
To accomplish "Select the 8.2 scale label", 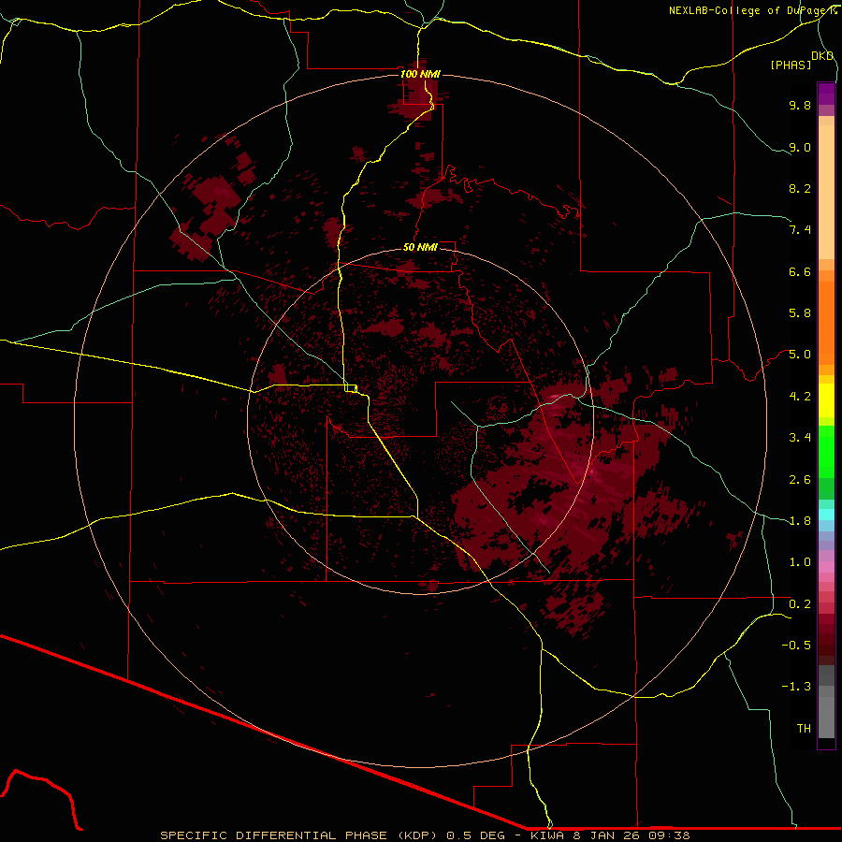I will click(800, 188).
